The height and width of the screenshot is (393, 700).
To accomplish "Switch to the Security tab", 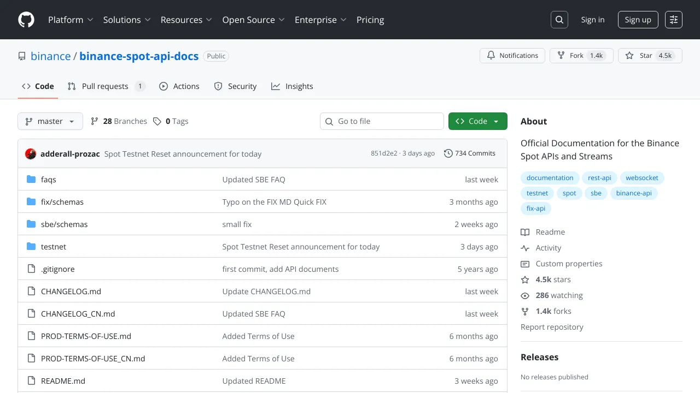I will [x=235, y=86].
